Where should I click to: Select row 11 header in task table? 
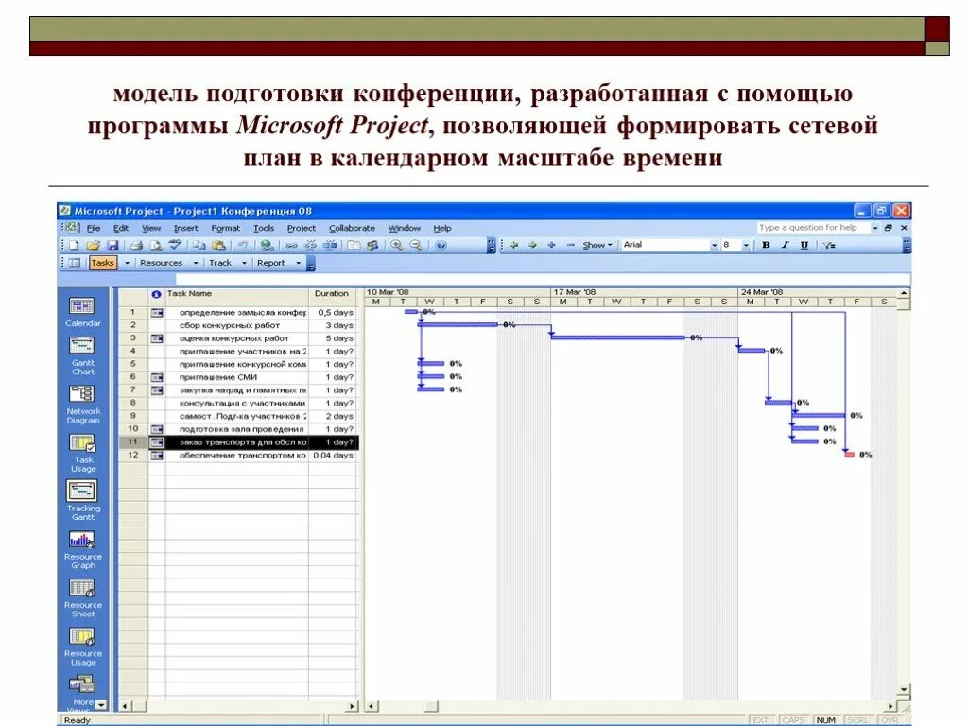click(x=132, y=442)
